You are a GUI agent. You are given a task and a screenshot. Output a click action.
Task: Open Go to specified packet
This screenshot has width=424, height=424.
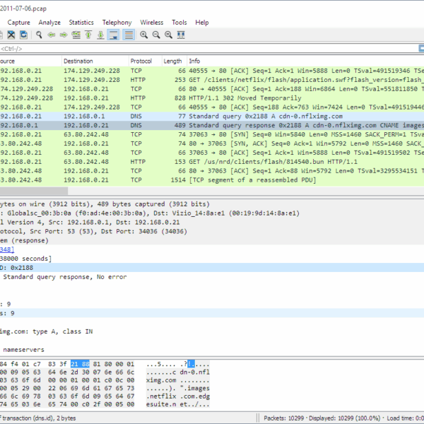pos(76,35)
